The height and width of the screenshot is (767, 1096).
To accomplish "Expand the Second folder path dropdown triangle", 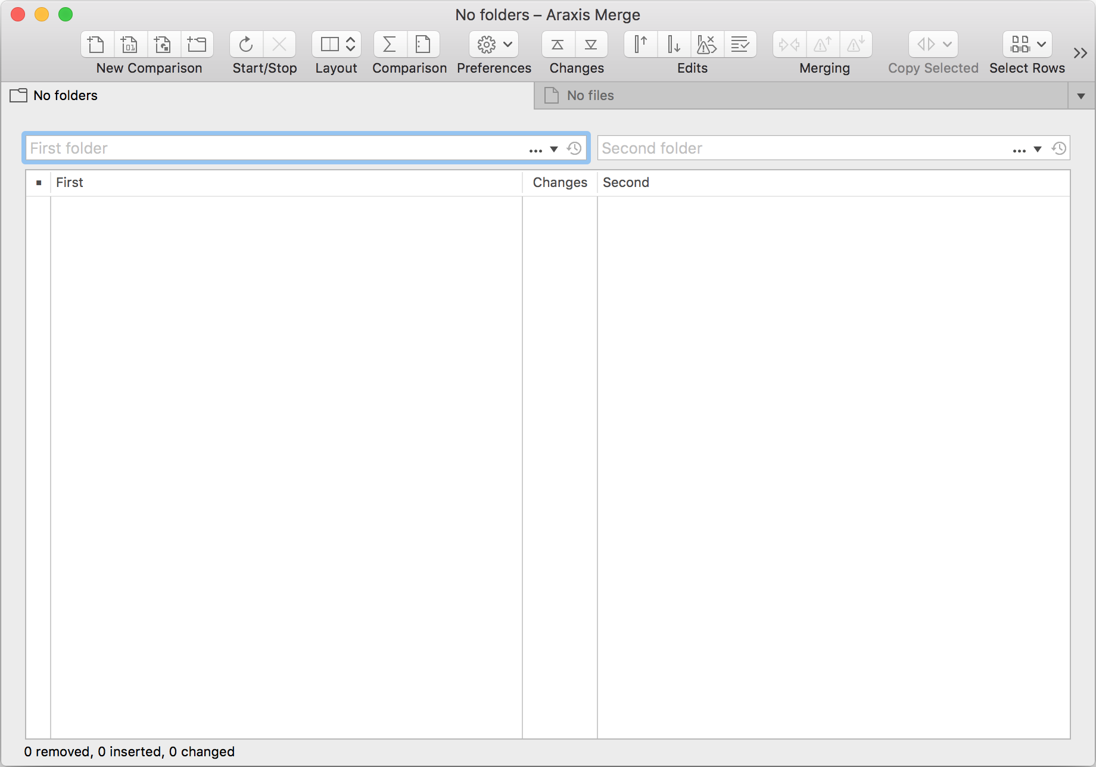I will (x=1038, y=149).
